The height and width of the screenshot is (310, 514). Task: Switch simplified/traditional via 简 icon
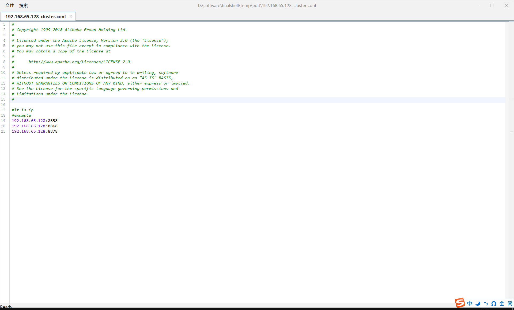(x=510, y=303)
